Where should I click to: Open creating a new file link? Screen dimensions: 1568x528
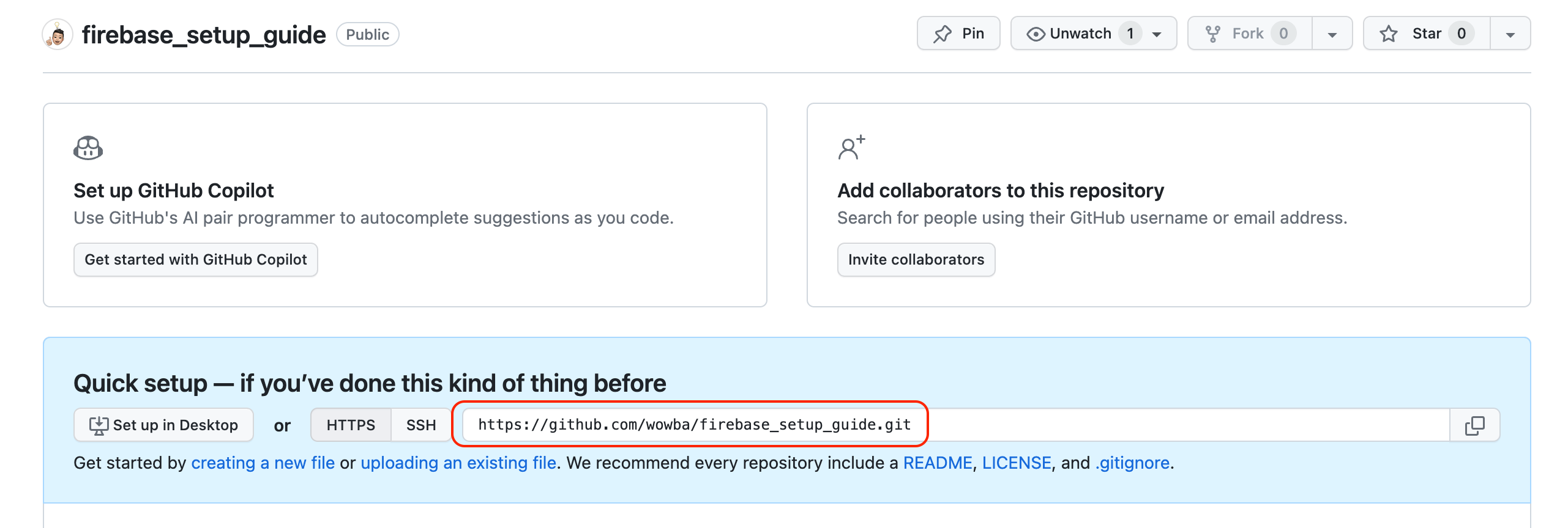pyautogui.click(x=263, y=463)
